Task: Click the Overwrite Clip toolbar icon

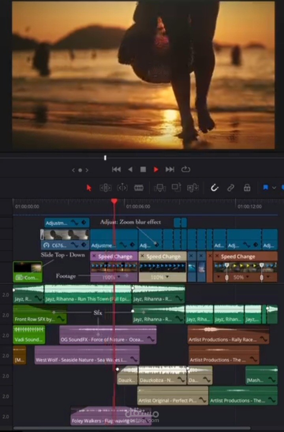Action: 176,187
